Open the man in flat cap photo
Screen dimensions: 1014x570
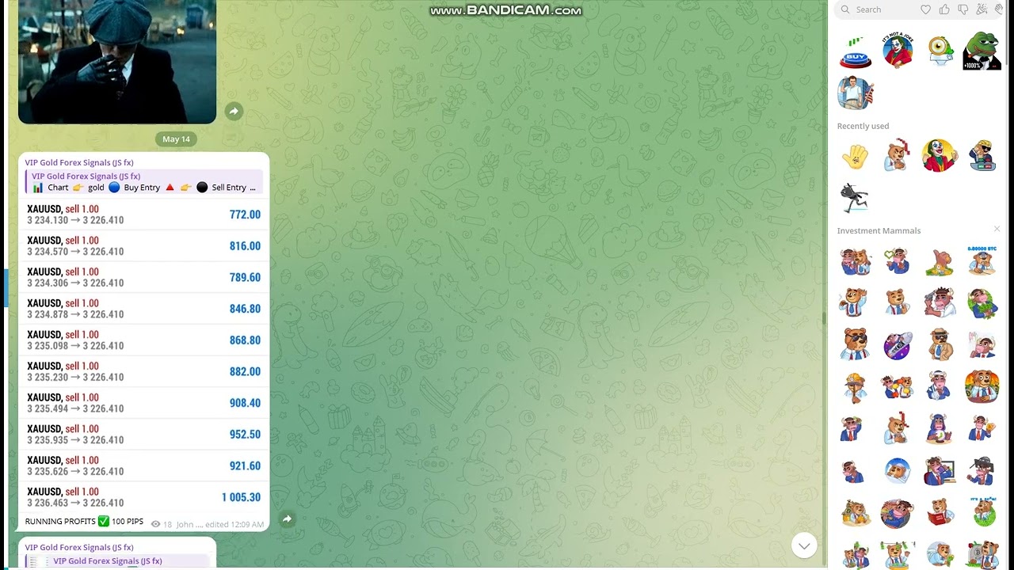click(x=117, y=62)
